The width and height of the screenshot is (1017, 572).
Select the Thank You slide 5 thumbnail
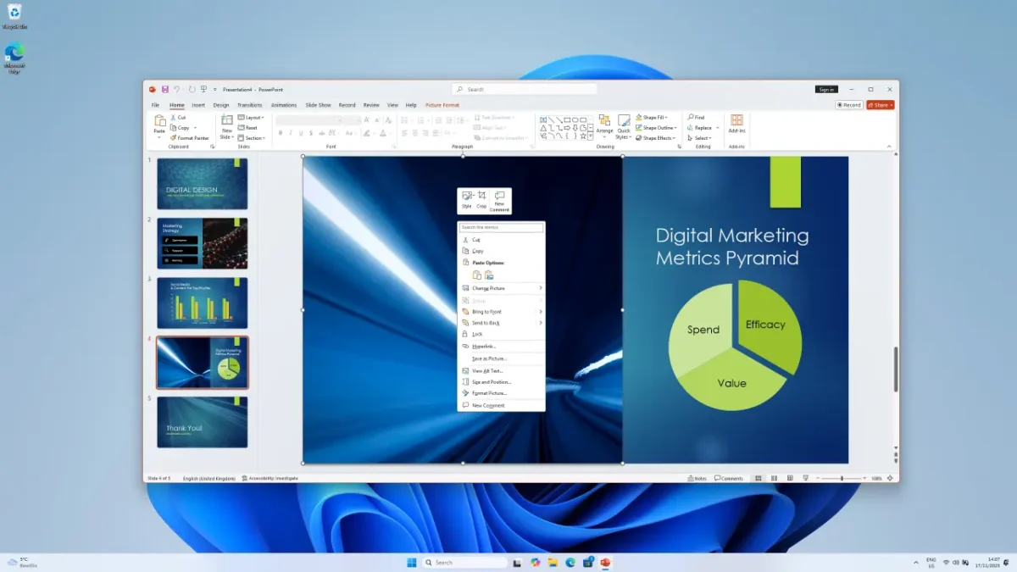point(203,422)
